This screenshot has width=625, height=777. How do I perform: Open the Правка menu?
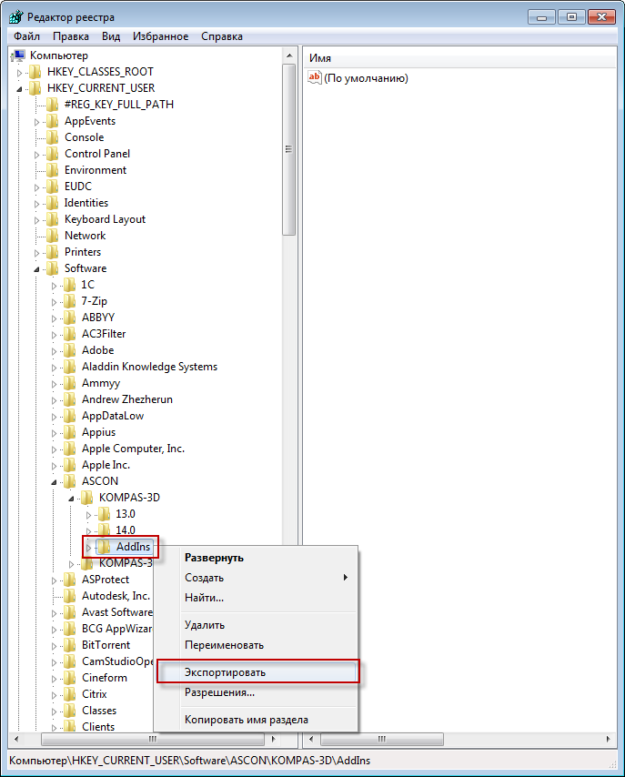[71, 36]
